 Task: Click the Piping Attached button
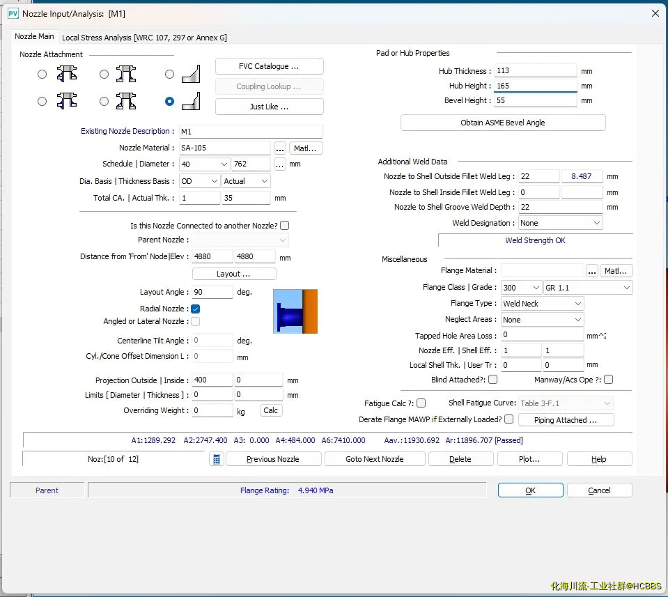(x=566, y=420)
